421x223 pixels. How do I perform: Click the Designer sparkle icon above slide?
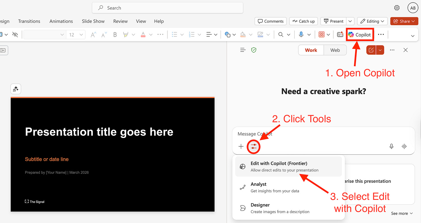16,89
